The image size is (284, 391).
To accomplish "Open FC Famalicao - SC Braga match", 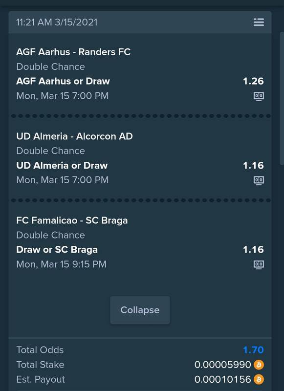I will point(72,220).
